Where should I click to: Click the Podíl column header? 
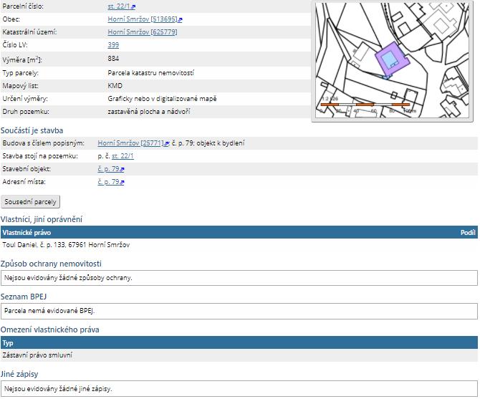[x=468, y=233]
